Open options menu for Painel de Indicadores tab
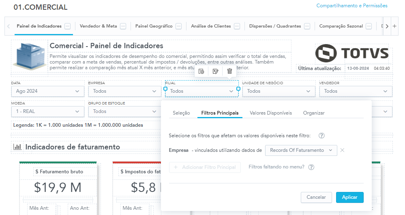The image size is (405, 215). 67,26
